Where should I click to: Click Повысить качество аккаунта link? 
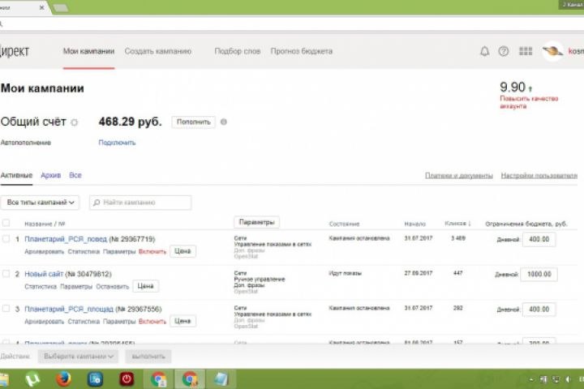point(529,102)
